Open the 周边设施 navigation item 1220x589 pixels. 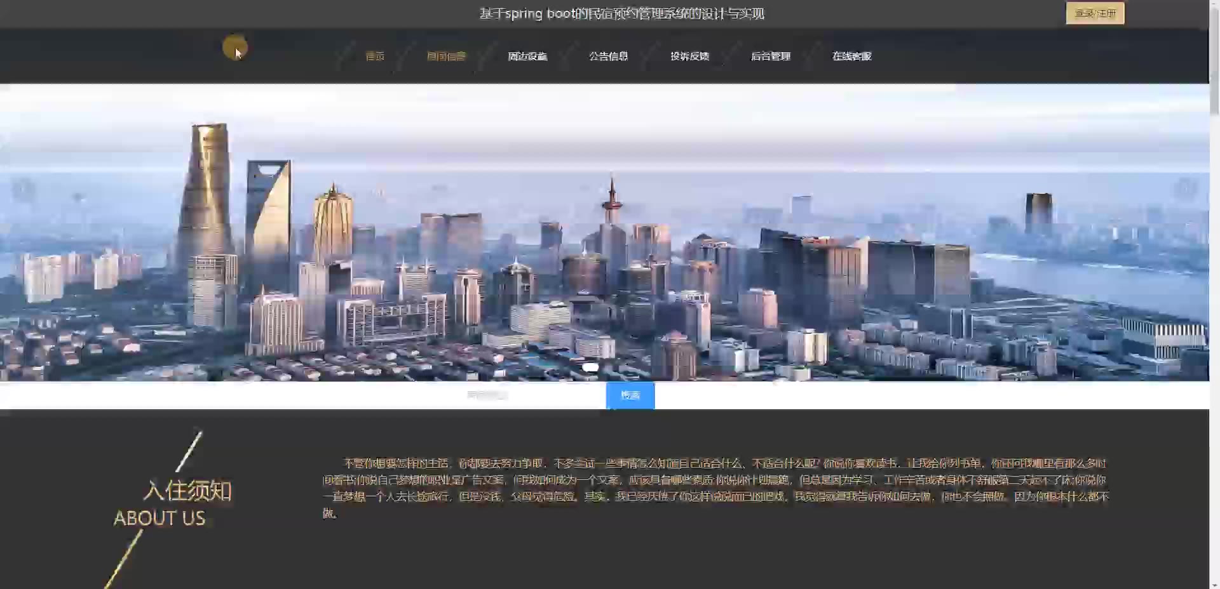click(527, 56)
